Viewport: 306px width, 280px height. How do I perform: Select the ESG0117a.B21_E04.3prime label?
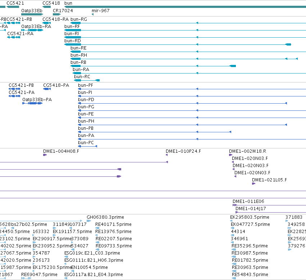pyautogui.click(x=93, y=275)
